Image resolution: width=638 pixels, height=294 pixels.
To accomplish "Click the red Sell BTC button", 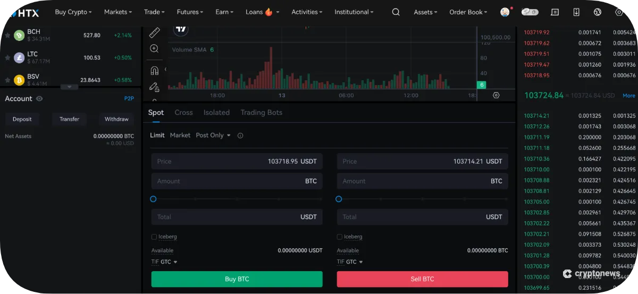I will (x=423, y=279).
